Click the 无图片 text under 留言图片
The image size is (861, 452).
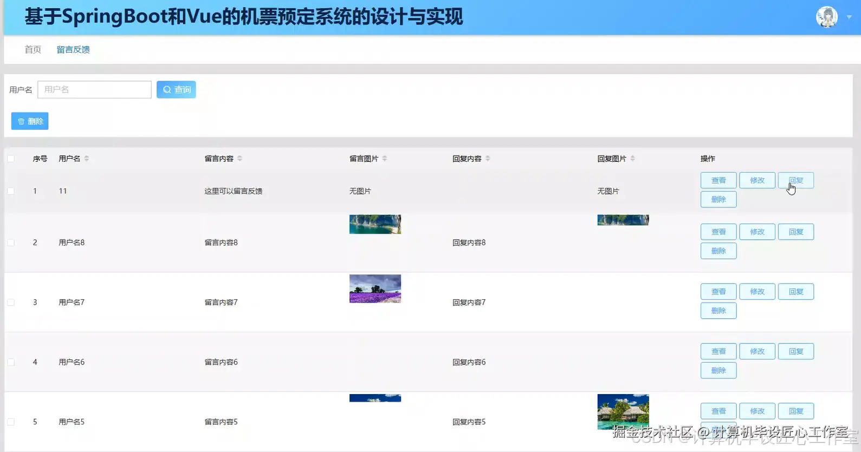(360, 191)
